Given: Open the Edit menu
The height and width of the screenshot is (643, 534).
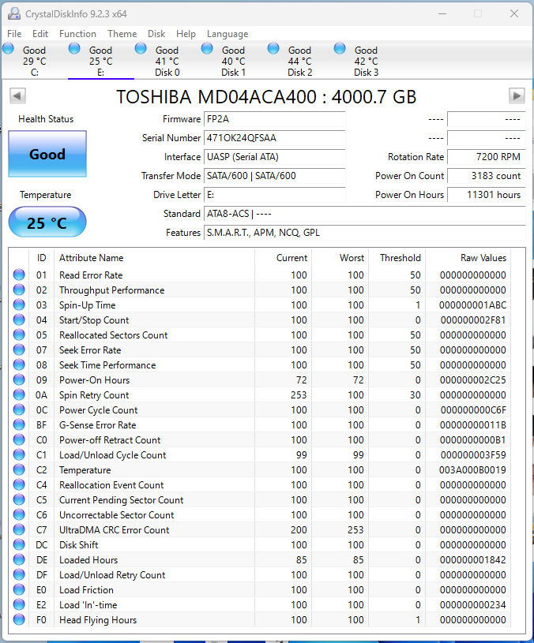Looking at the screenshot, I should coord(40,34).
